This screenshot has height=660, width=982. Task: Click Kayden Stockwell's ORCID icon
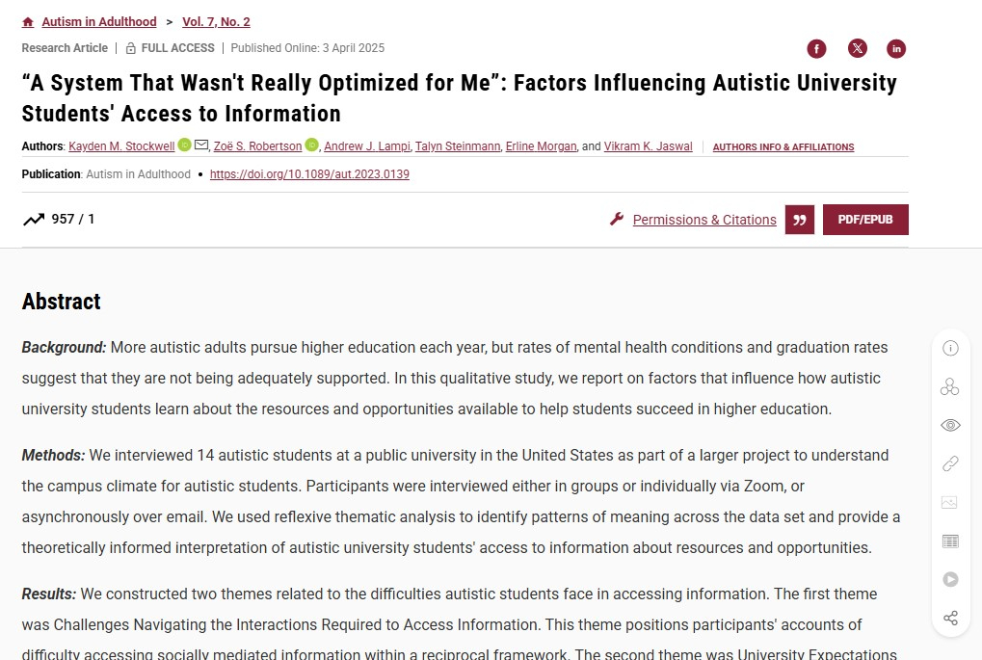pyautogui.click(x=184, y=145)
